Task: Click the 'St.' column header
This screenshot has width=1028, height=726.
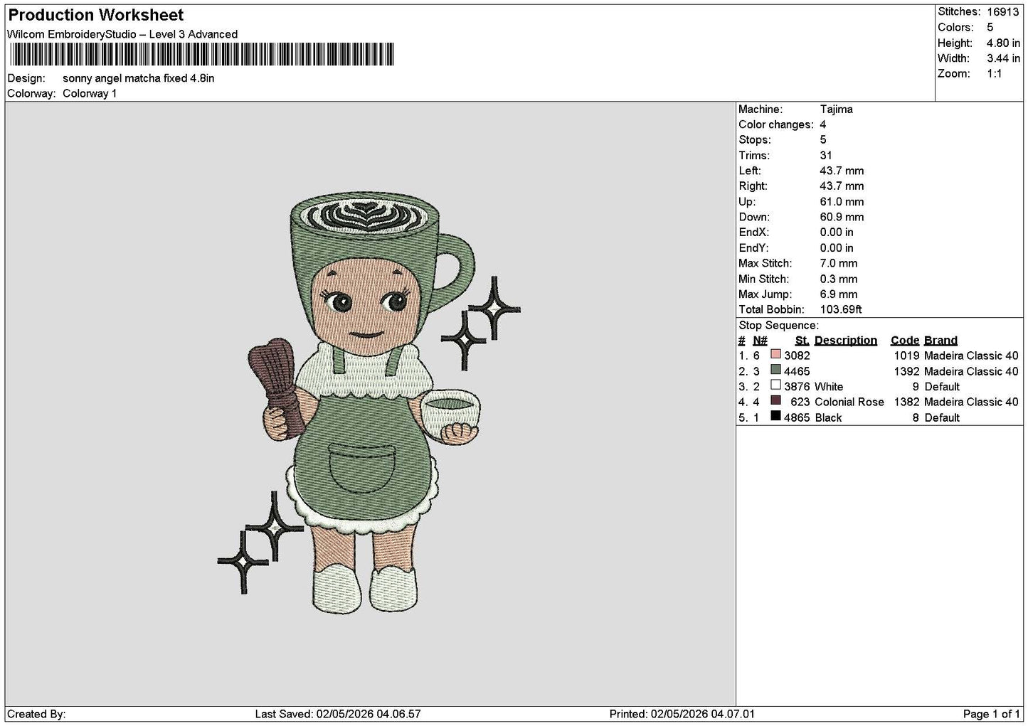Action: coord(802,340)
